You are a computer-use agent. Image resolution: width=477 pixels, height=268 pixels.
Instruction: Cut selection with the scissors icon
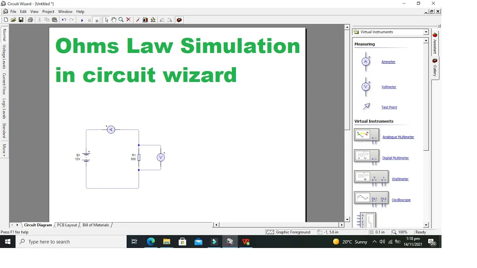pyautogui.click(x=39, y=20)
